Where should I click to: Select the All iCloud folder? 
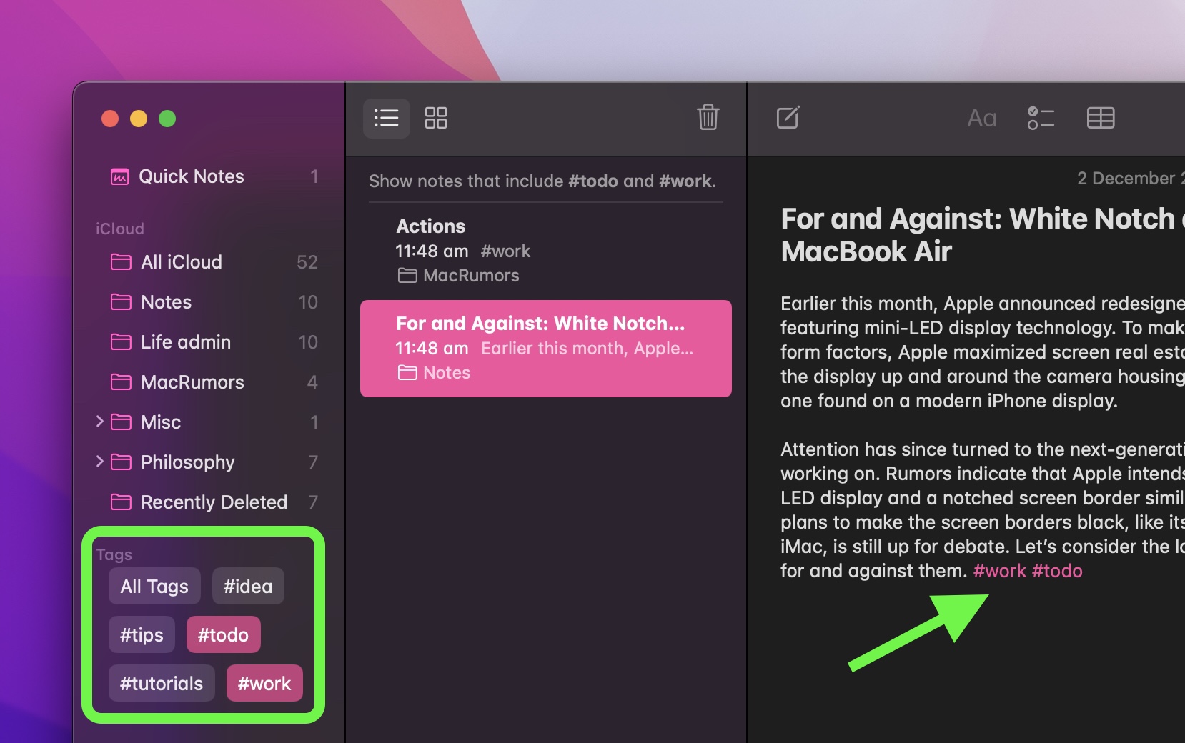point(214,262)
